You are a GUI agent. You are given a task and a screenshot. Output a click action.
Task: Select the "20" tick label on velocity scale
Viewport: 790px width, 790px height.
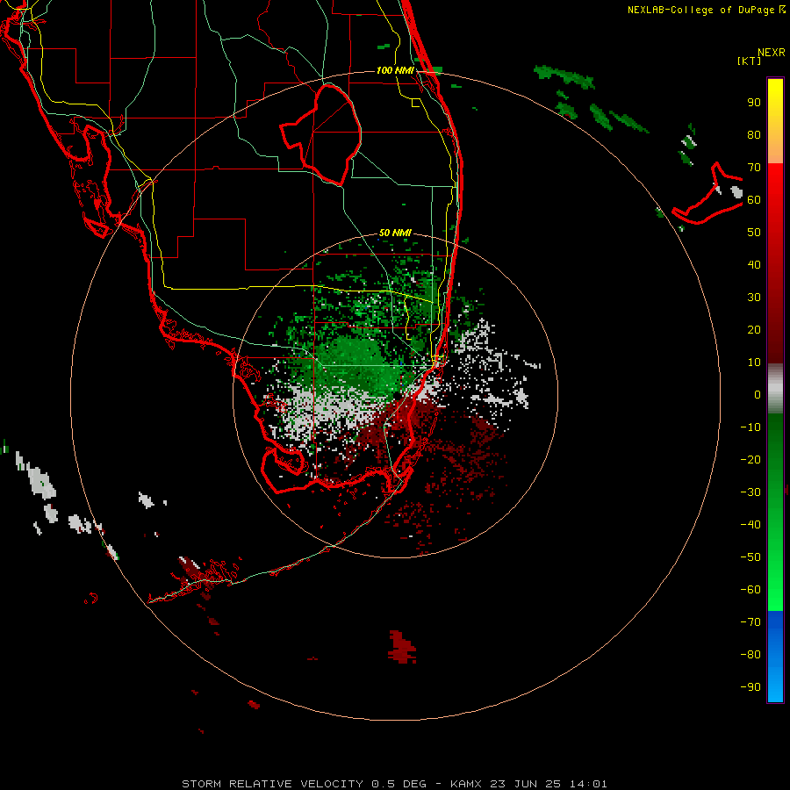point(754,330)
